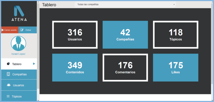This screenshot has height=102, width=214.
Task: Select Compañías in the sidebar menu
Action: click(19, 74)
